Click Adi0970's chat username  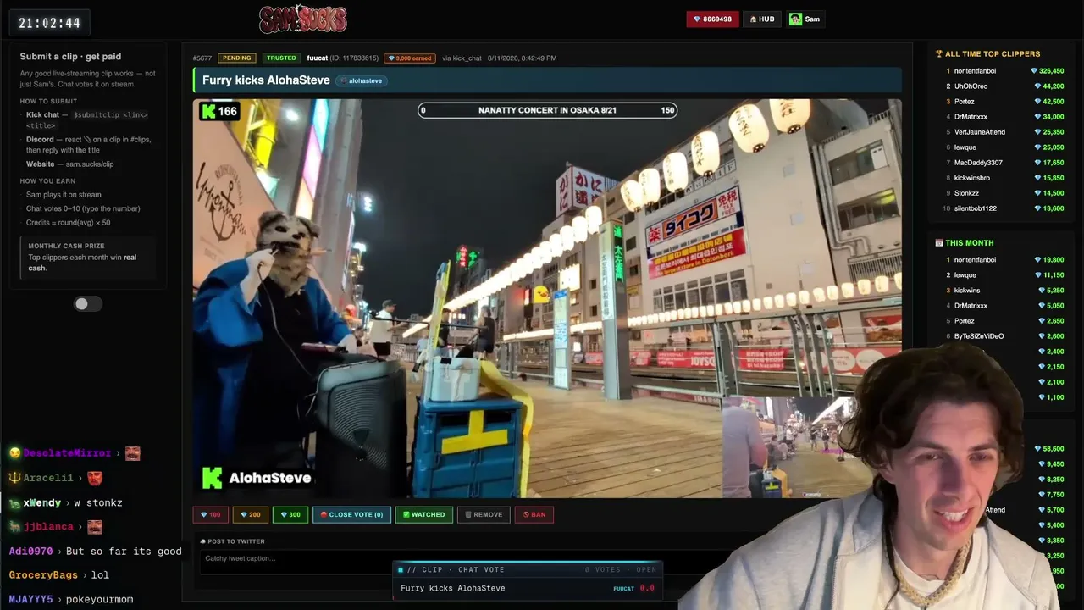[31, 551]
